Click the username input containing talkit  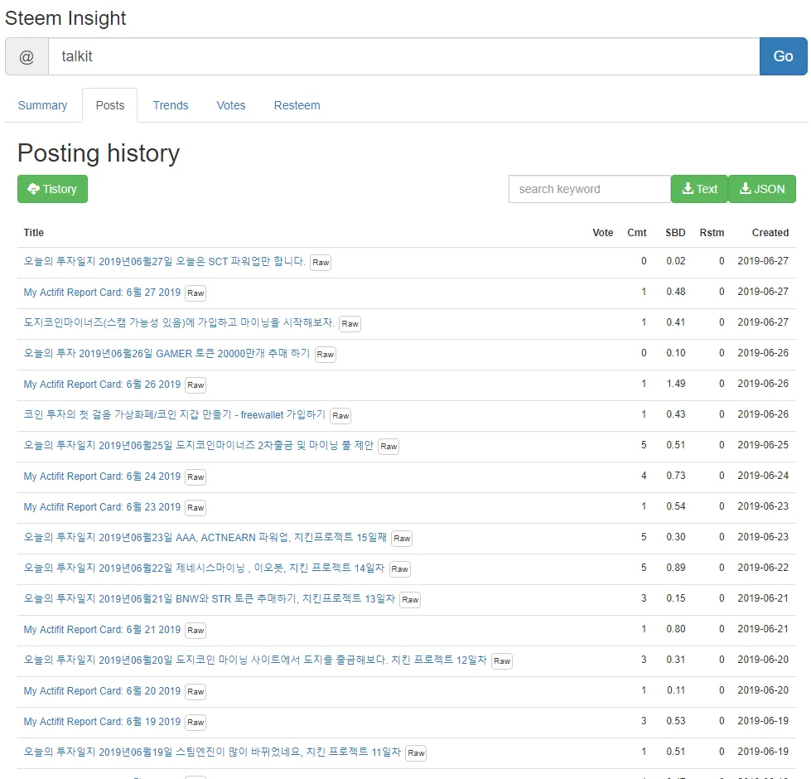[x=404, y=56]
